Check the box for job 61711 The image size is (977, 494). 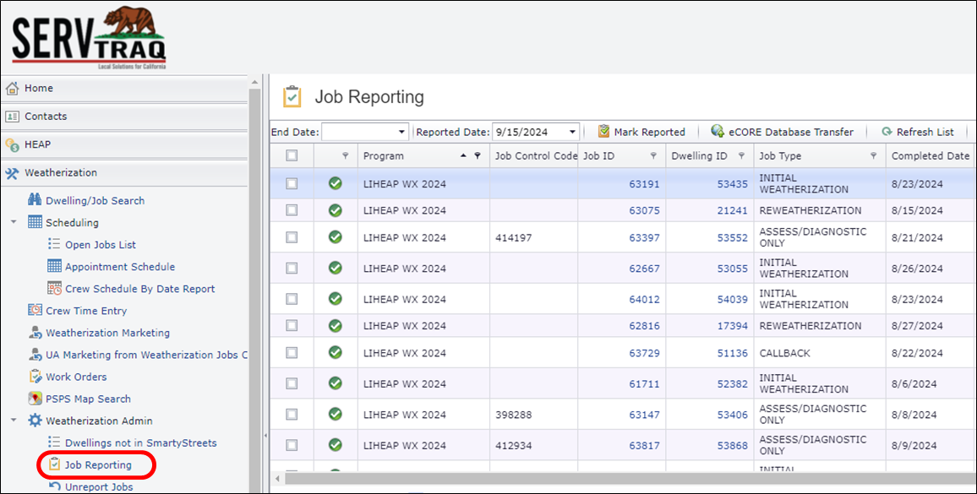[292, 383]
